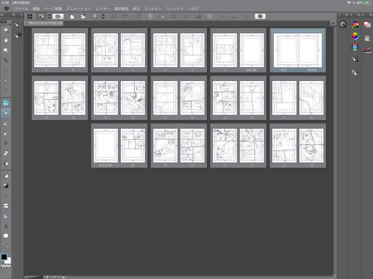The height and width of the screenshot is (279, 373).
Task: Open the ヘルプ menu
Action: pyautogui.click(x=193, y=9)
